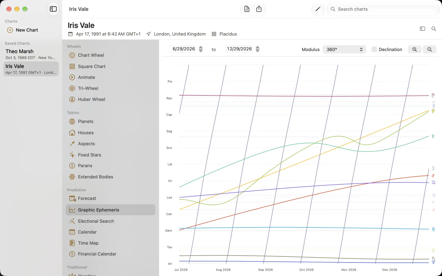Click the Aspects arrow icon
Viewport: 442px width, 276px height.
(x=72, y=144)
